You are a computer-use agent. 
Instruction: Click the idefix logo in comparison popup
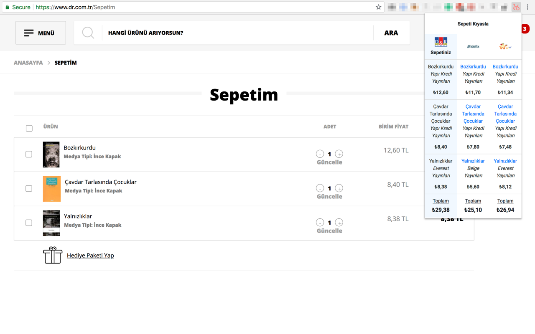coord(473,46)
